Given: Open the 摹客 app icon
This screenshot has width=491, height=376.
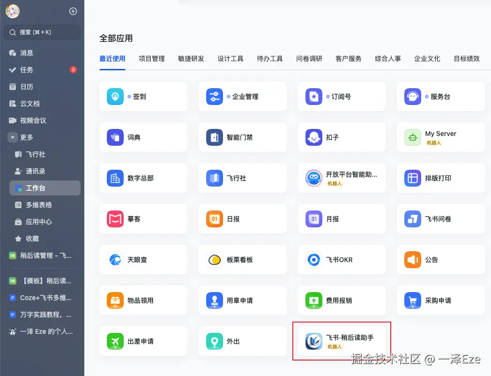Looking at the screenshot, I should [115, 218].
